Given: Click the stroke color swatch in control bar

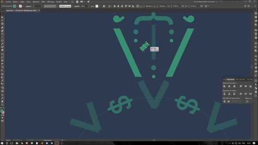Looking at the screenshot, I should coord(21,6).
